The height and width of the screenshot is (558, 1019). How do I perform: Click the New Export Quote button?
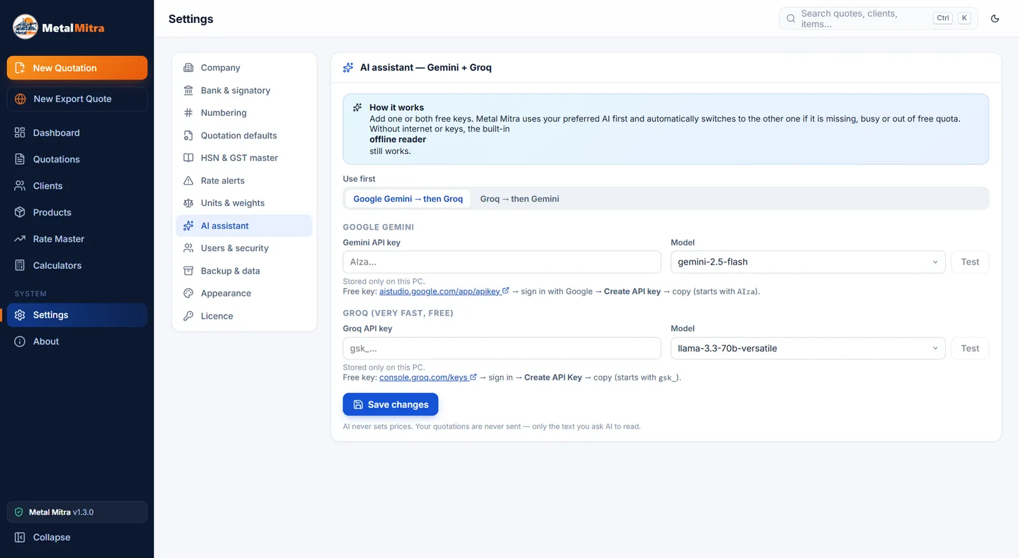point(77,99)
